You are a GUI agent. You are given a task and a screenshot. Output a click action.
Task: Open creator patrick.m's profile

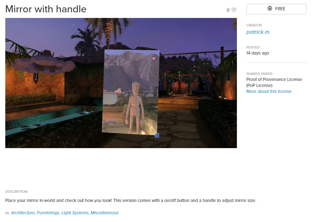(258, 32)
